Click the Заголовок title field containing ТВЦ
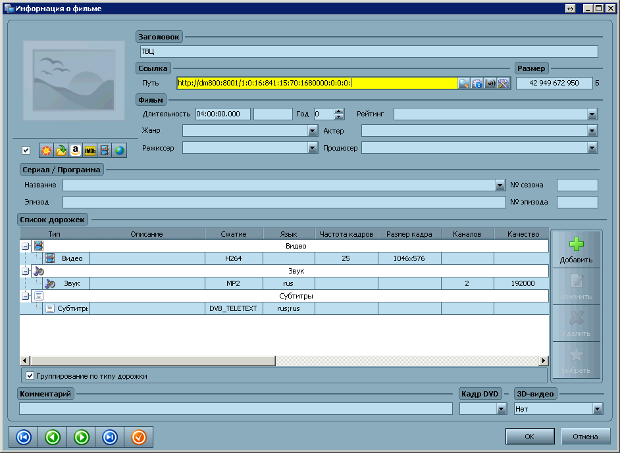This screenshot has height=453, width=620. tap(369, 51)
